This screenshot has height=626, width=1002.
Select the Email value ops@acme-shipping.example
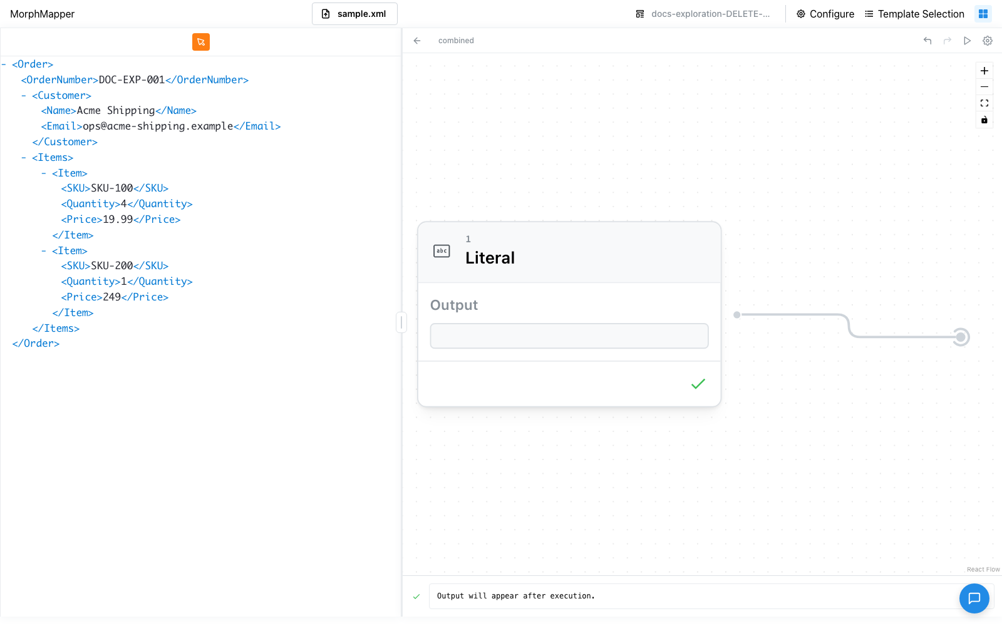(158, 126)
